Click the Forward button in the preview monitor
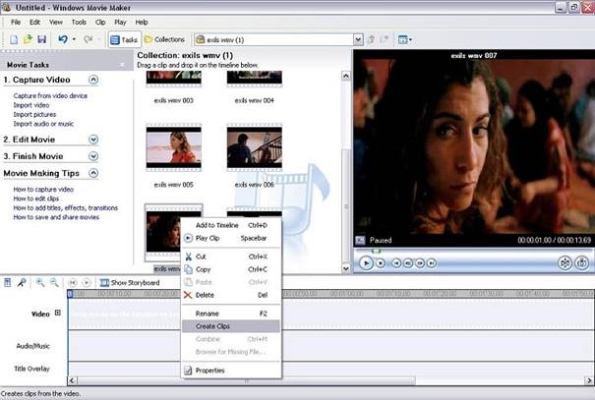This screenshot has height=400, width=595. [x=432, y=263]
